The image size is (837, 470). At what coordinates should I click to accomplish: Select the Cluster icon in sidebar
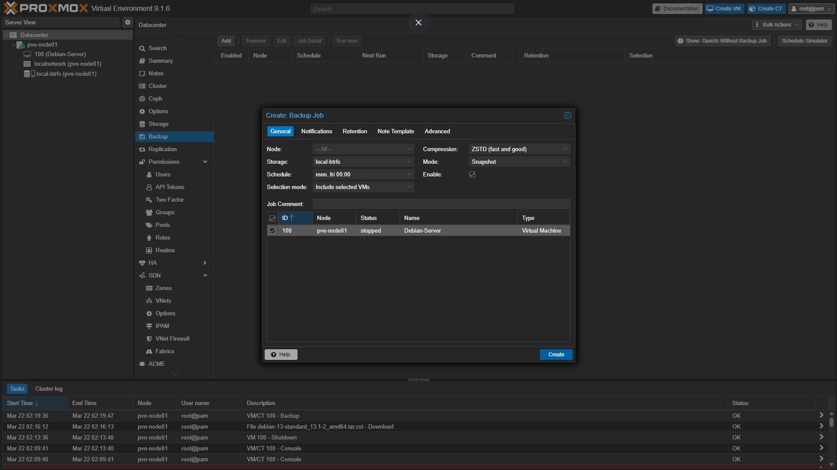click(142, 86)
